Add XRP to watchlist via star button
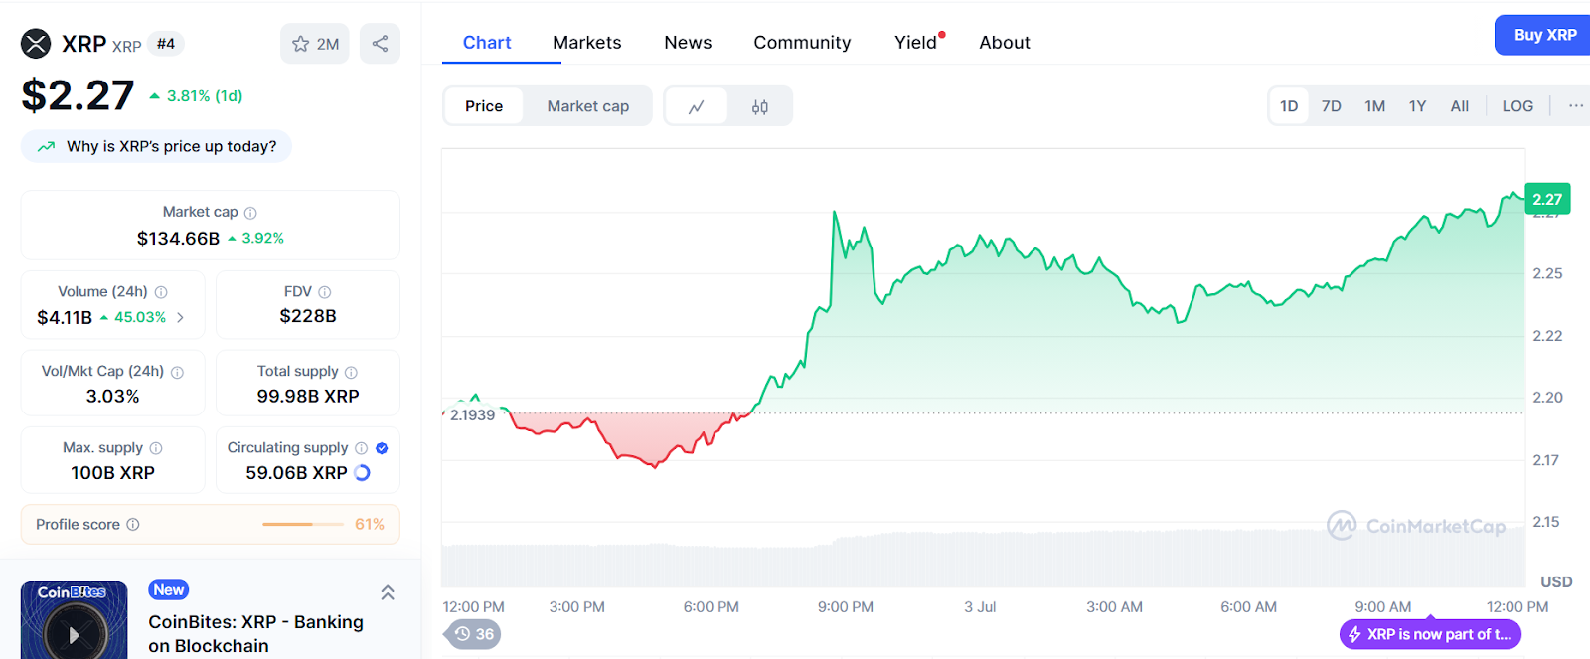 point(315,44)
